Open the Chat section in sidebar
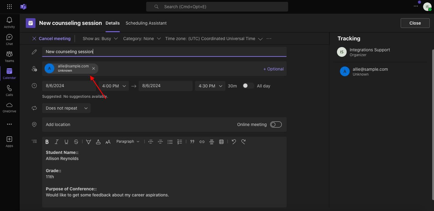 [x=9, y=40]
